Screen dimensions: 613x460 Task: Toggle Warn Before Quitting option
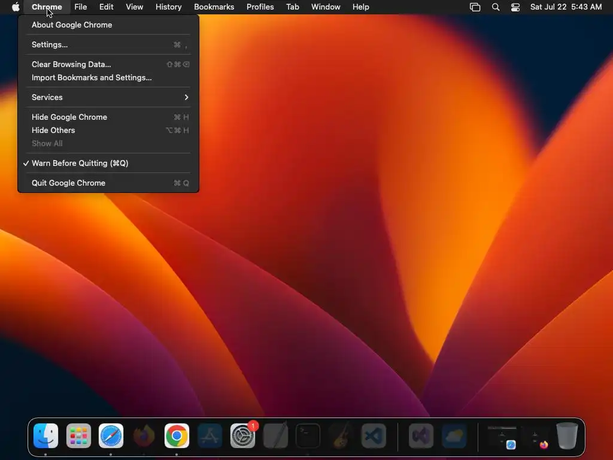pos(108,163)
